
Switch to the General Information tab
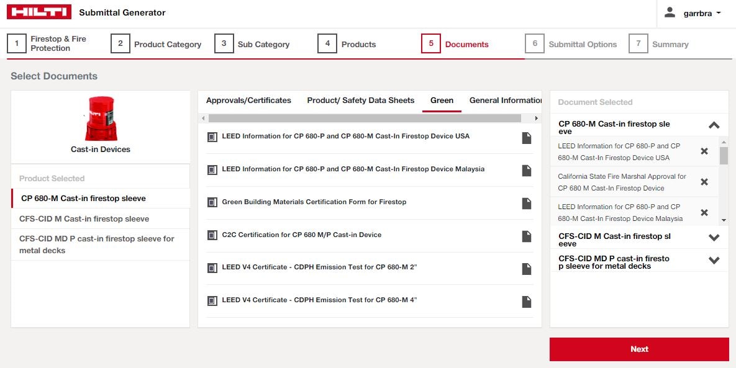point(506,101)
